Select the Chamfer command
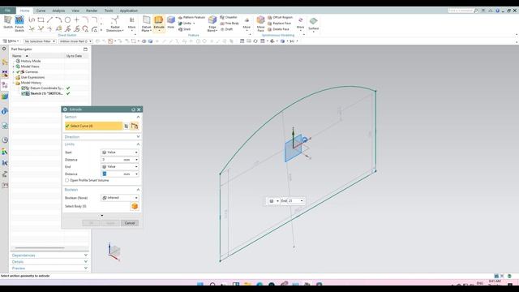 [x=229, y=17]
